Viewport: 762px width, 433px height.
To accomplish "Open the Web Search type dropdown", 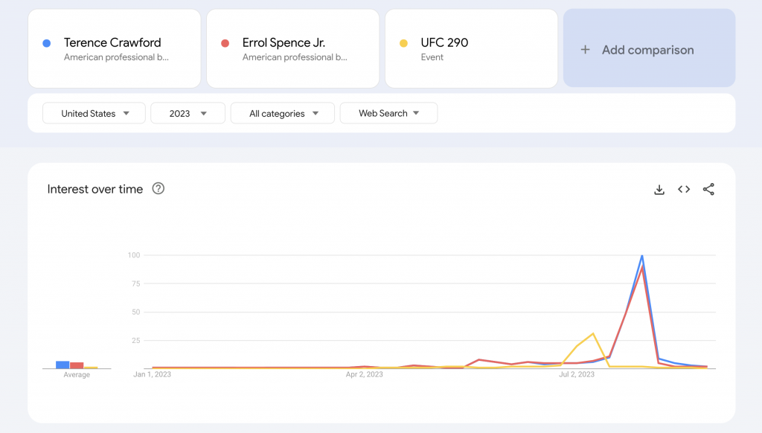I will click(388, 113).
